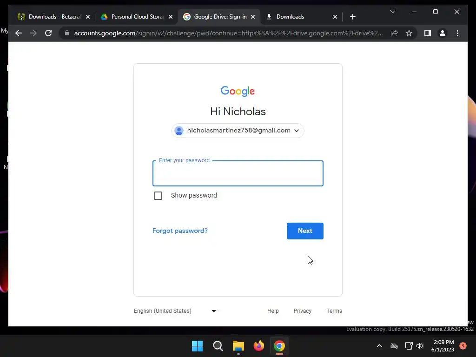The width and height of the screenshot is (476, 357).
Task: Launch Firefox from the taskbar
Action: 258,346
